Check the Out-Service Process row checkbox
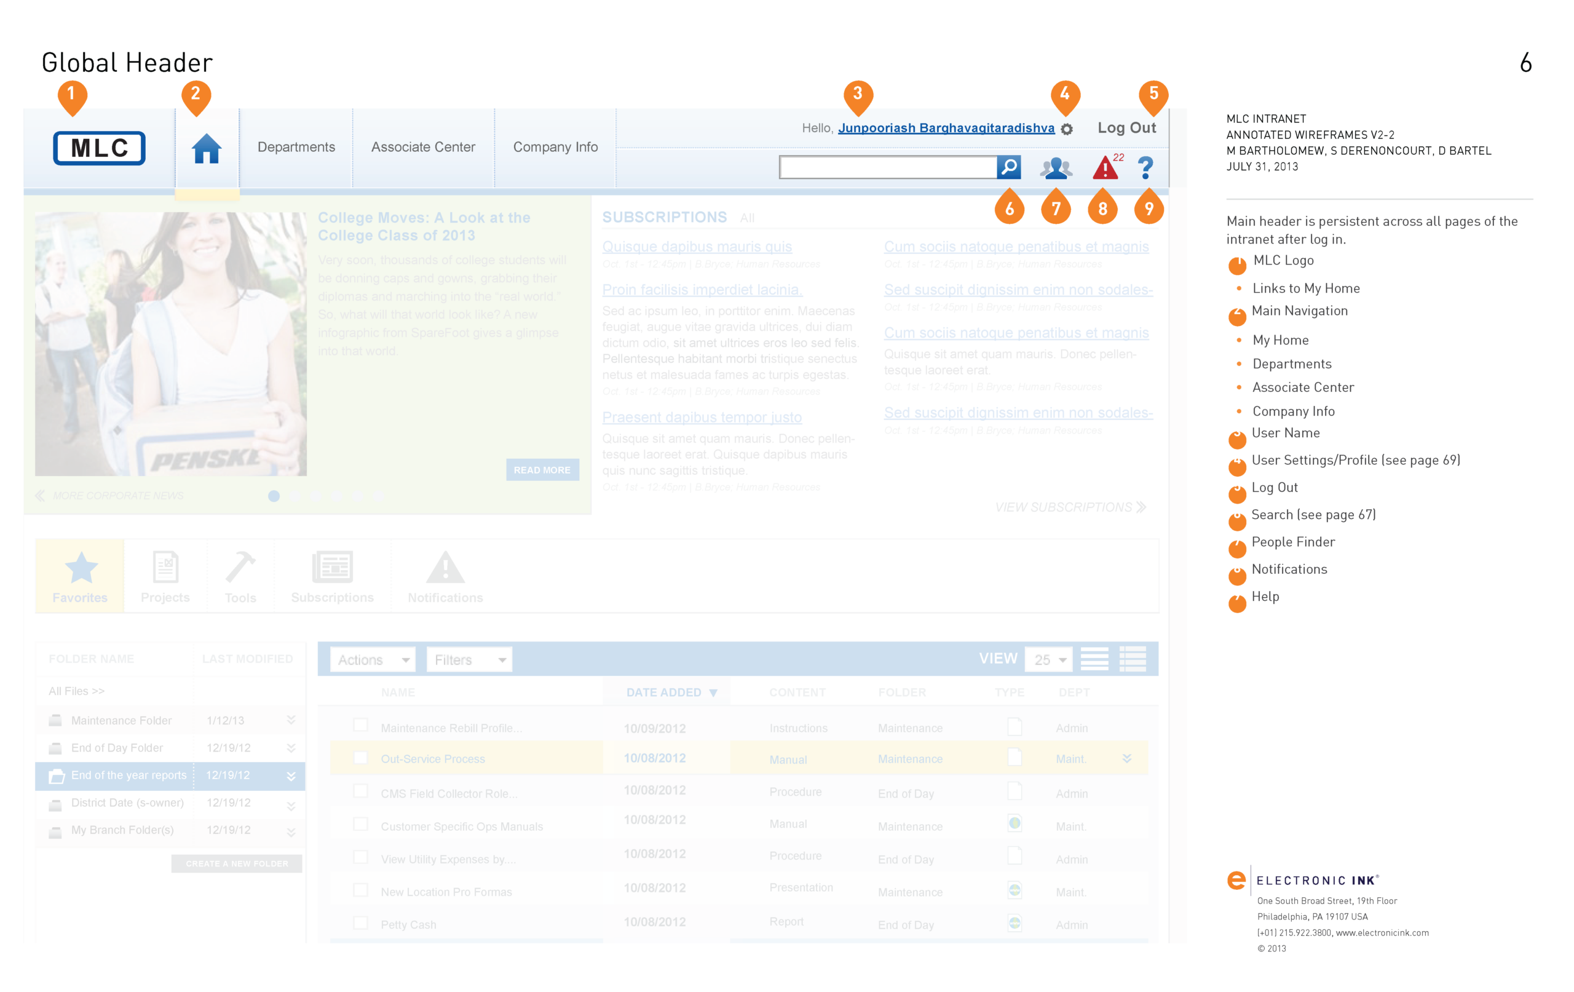The image size is (1574, 992). pyautogui.click(x=360, y=758)
